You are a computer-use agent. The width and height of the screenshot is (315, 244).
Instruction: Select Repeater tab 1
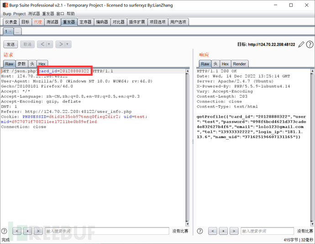(x=6, y=31)
